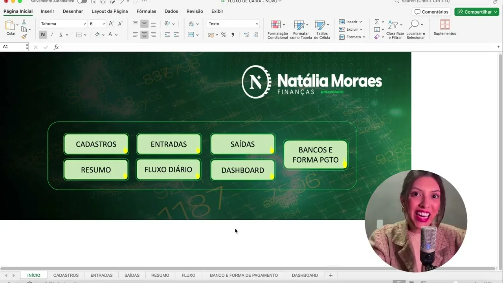Open Classificar e Filtrar

tap(395, 29)
